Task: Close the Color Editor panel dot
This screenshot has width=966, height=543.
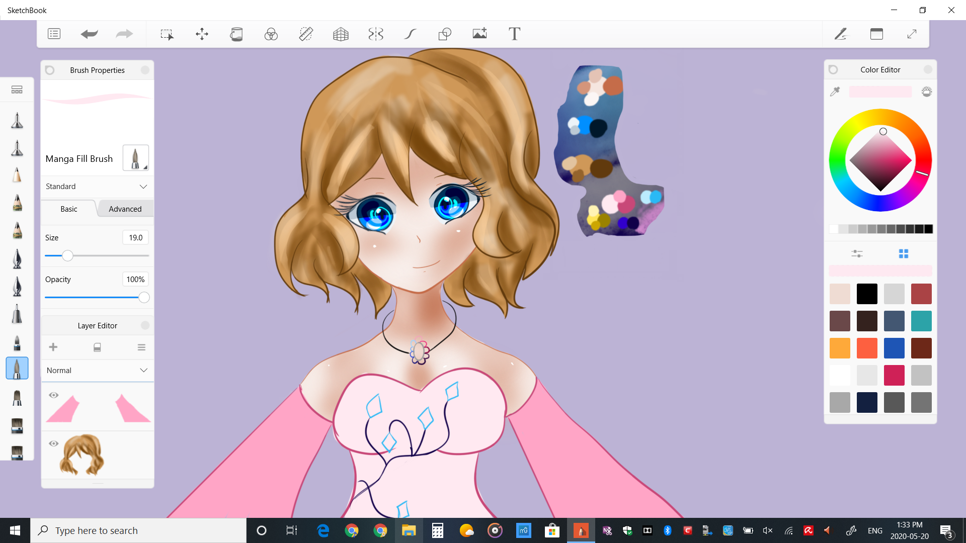Action: pos(928,69)
